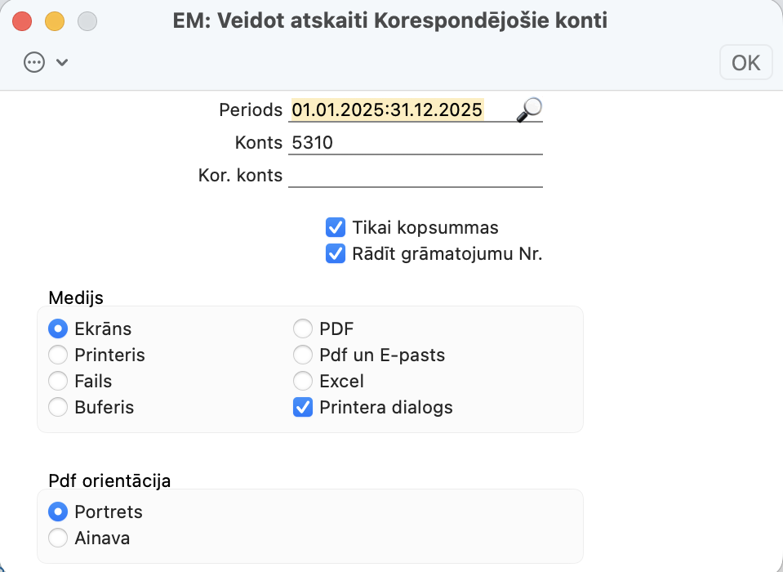
Task: Select the Fails media option
Action: click(58, 382)
